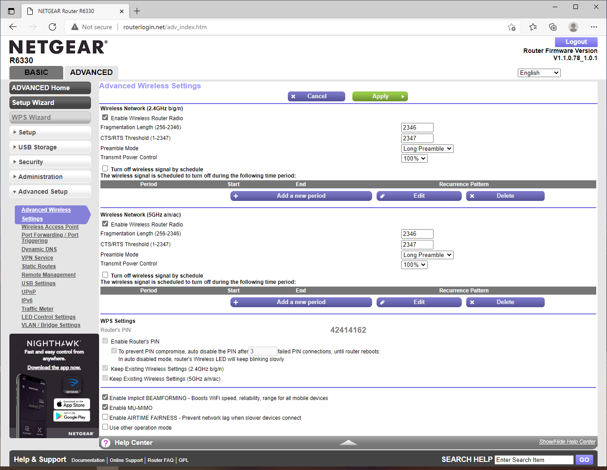Enable AIRTIME FAIRNESS checkbox
The width and height of the screenshot is (607, 470).
[105, 417]
